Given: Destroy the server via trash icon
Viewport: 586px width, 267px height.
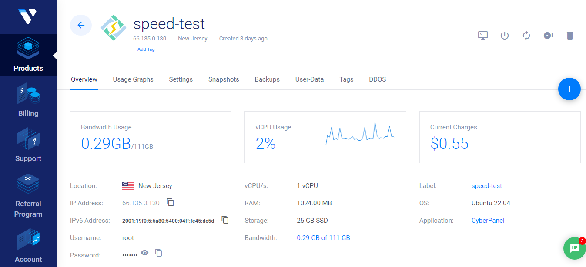Looking at the screenshot, I should tap(569, 36).
